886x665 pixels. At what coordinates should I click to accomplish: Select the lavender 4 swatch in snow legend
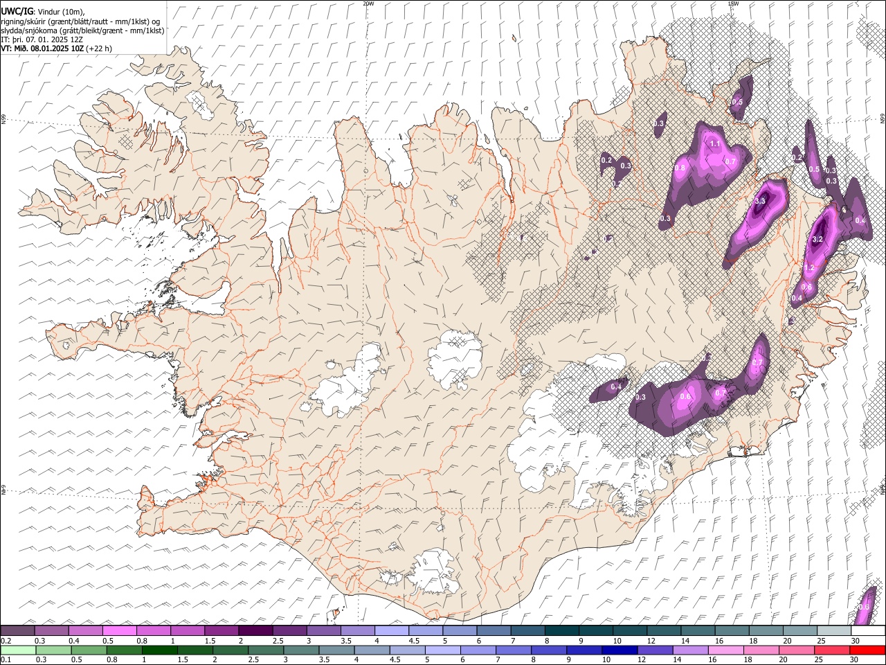pyautogui.click(x=391, y=630)
